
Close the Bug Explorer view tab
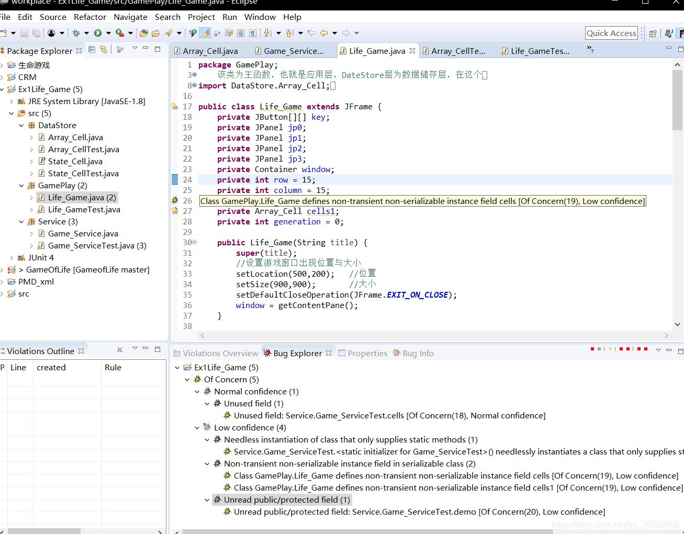pyautogui.click(x=329, y=353)
